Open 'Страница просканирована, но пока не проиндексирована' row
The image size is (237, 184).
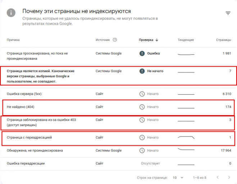tap(37, 56)
